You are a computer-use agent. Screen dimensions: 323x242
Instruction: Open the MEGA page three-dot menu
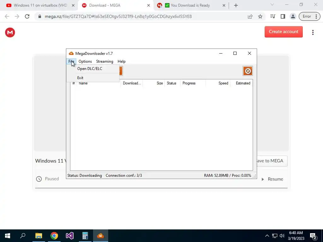pos(313,32)
